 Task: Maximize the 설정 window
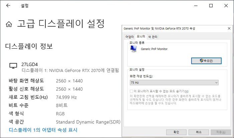(211, 6)
